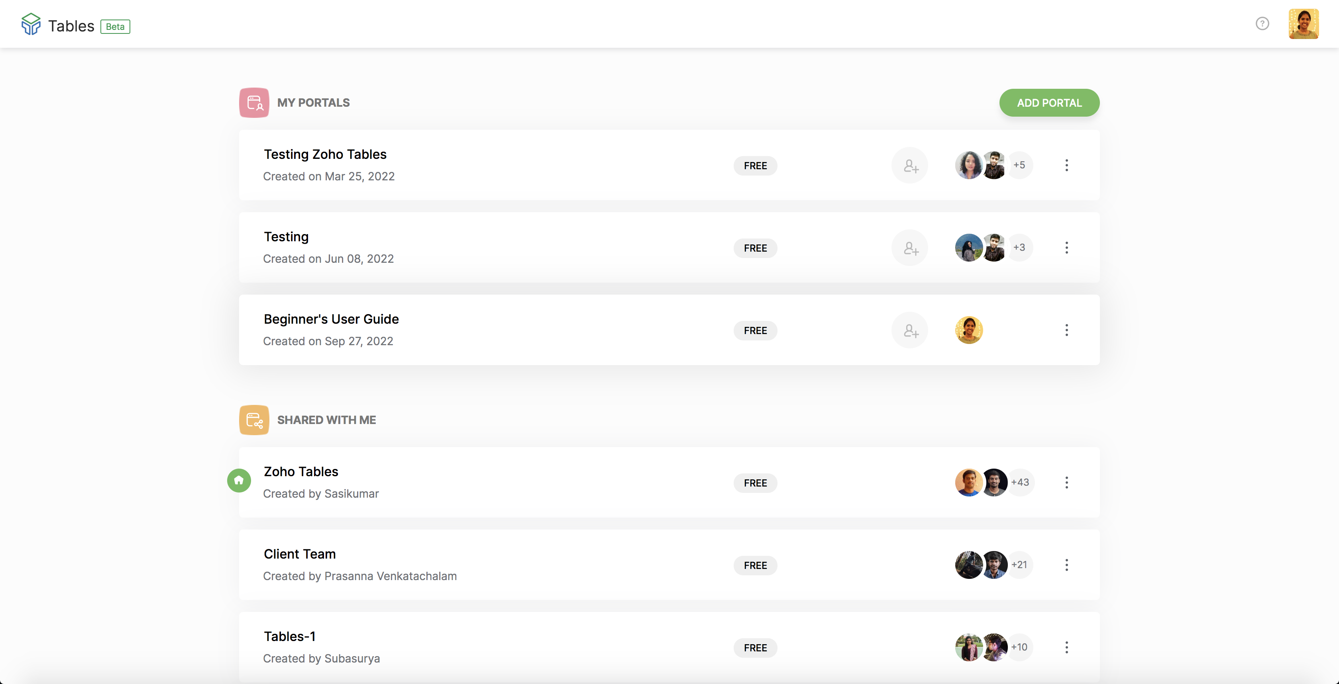The width and height of the screenshot is (1339, 684).
Task: Show the +43 members of Zoho Tables
Action: coord(1020,483)
